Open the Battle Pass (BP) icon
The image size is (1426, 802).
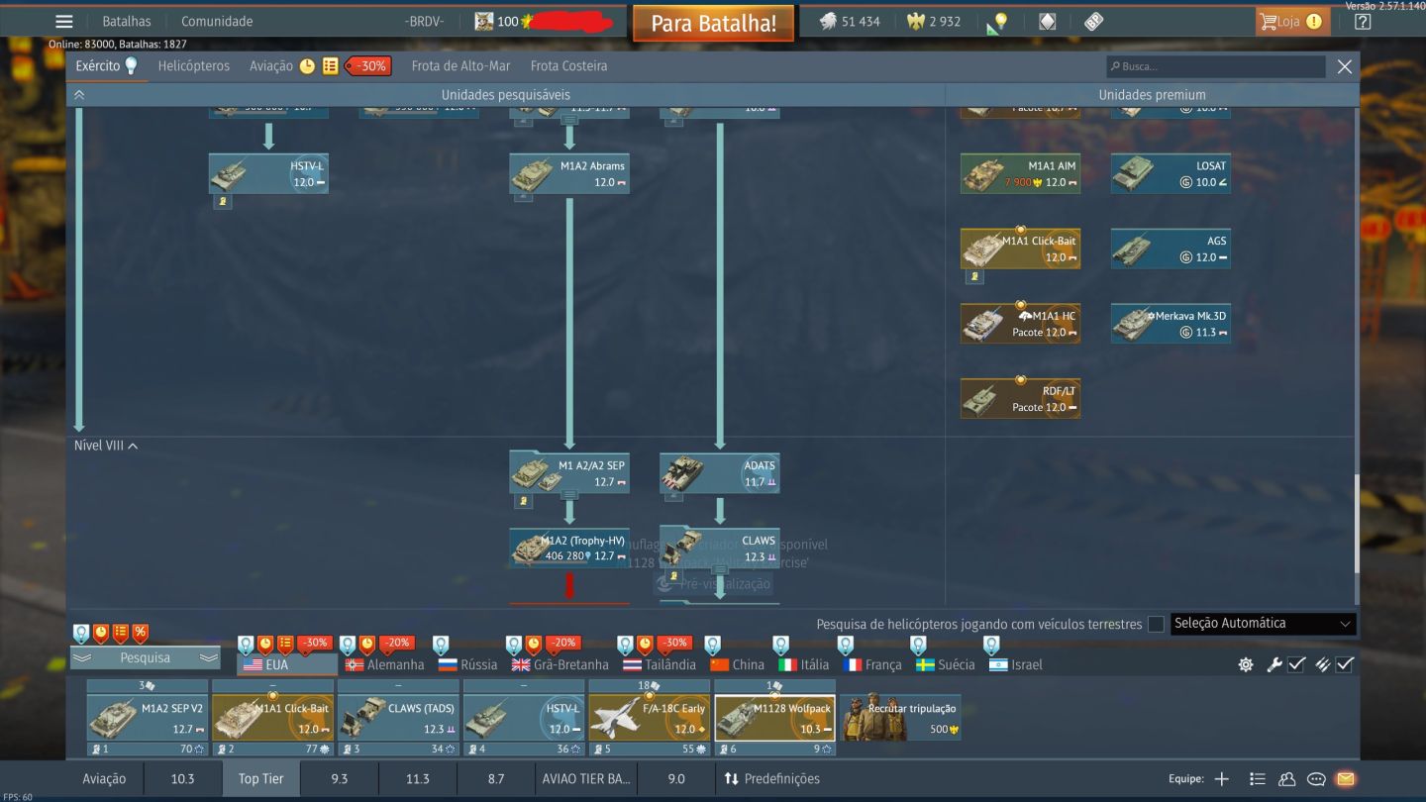(1093, 21)
